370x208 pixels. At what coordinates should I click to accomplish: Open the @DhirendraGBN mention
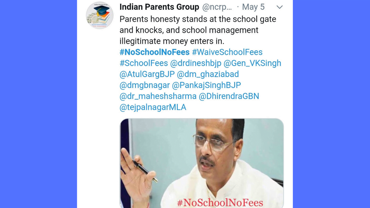coord(229,96)
